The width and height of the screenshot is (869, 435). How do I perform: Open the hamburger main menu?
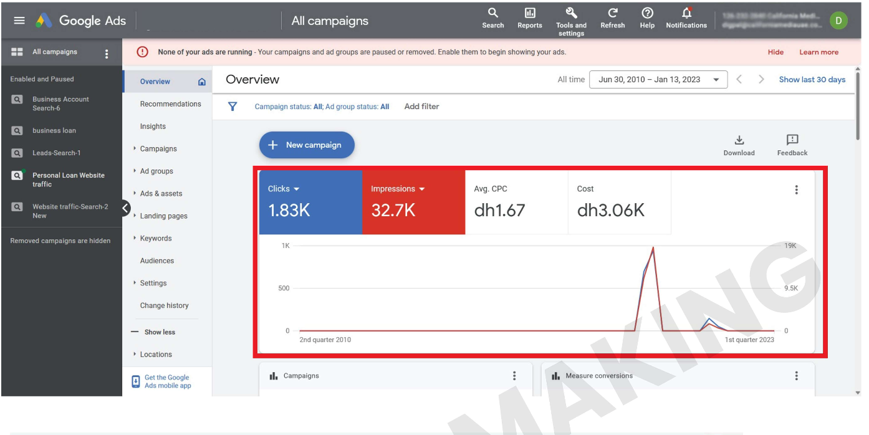click(19, 21)
